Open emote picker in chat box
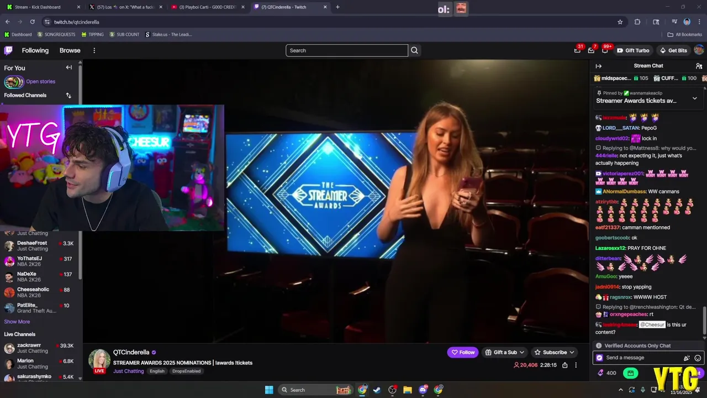 pyautogui.click(x=698, y=358)
